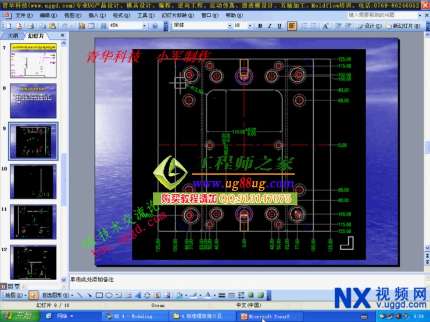Open the font size dropdown
430x322 pixels.
pos(249,26)
